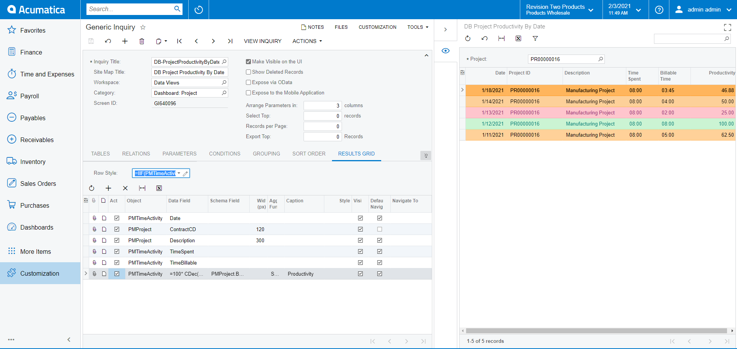This screenshot has height=349, width=737.
Task: Click the delete trash icon in toolbar
Action: (x=142, y=41)
